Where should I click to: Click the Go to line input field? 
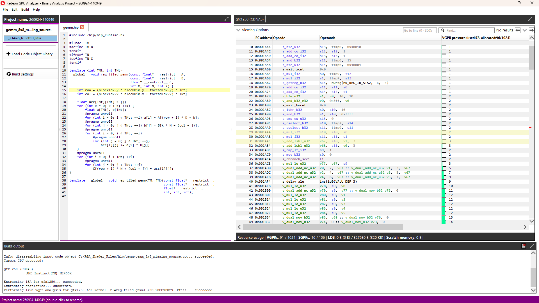point(419,30)
